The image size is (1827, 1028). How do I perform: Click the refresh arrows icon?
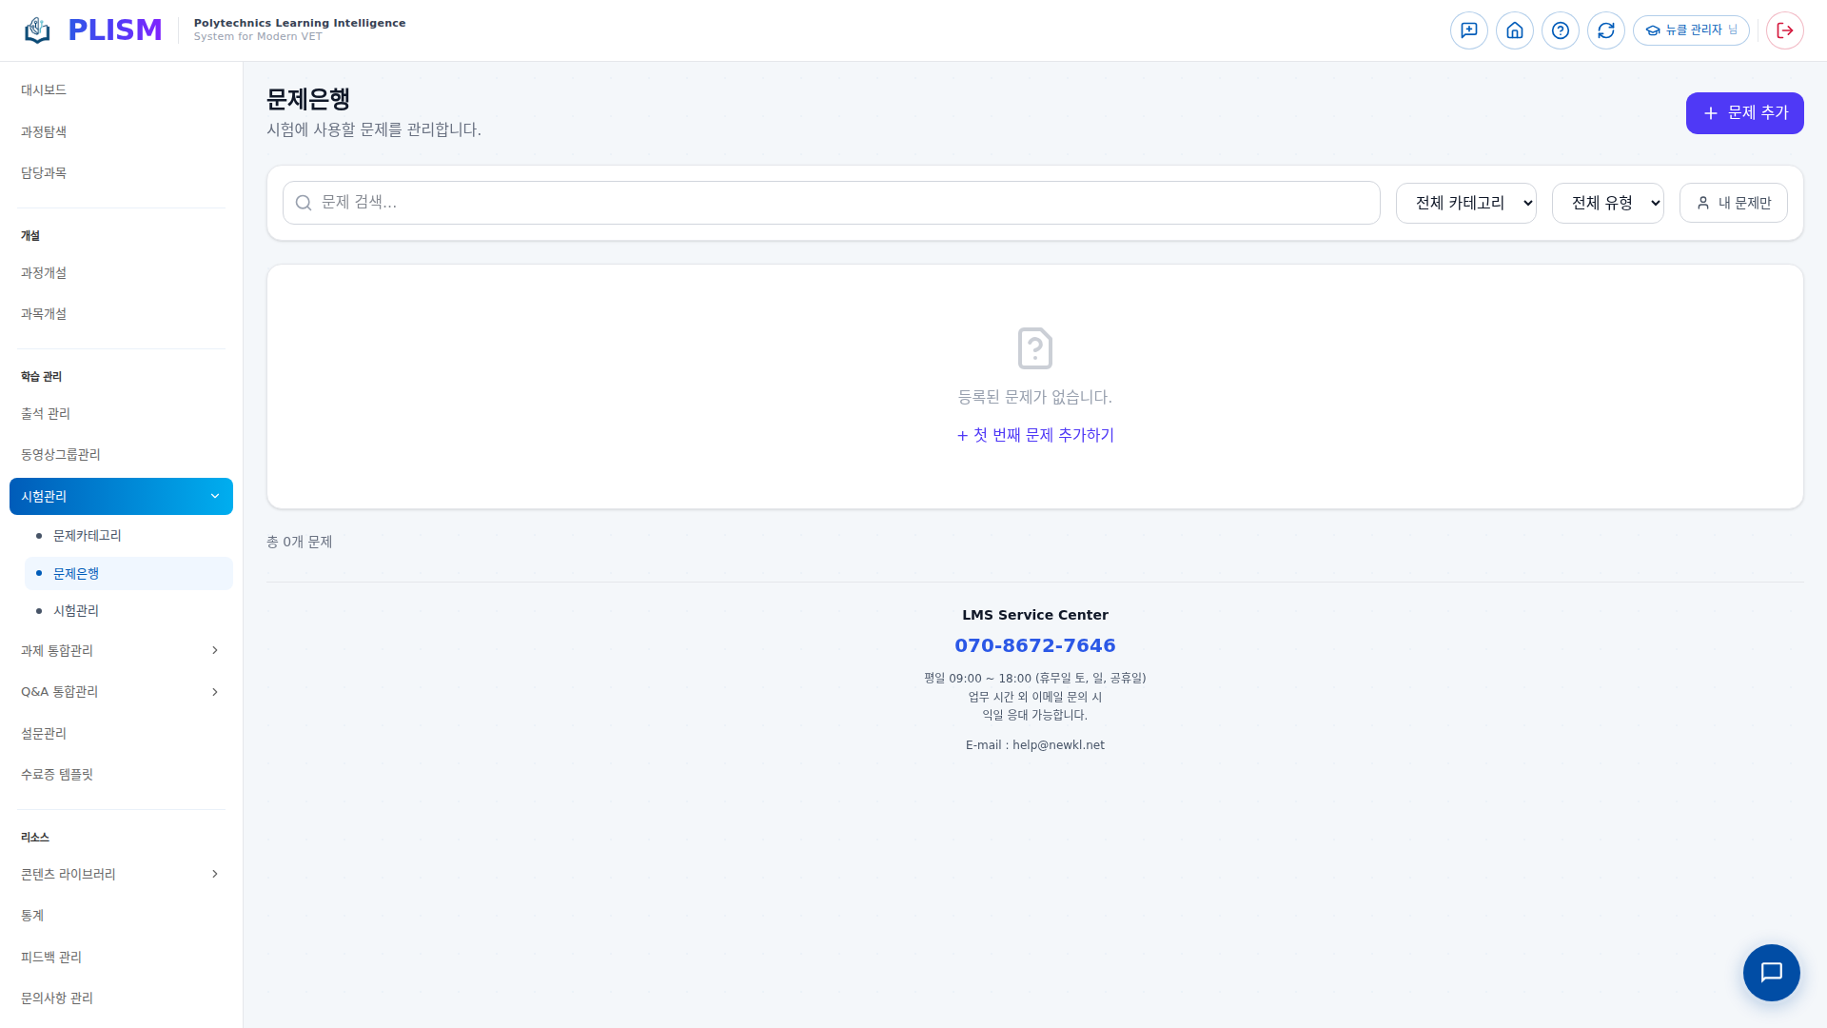1605,30
